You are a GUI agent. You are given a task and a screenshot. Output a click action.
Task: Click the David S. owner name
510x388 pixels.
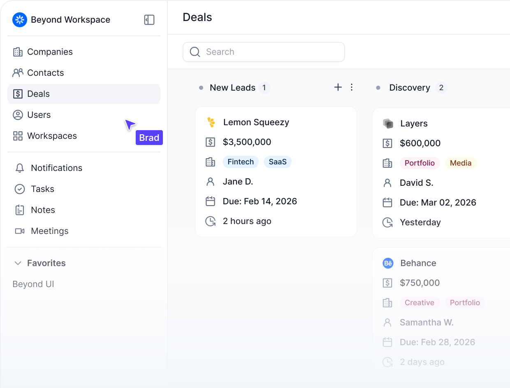(x=417, y=183)
